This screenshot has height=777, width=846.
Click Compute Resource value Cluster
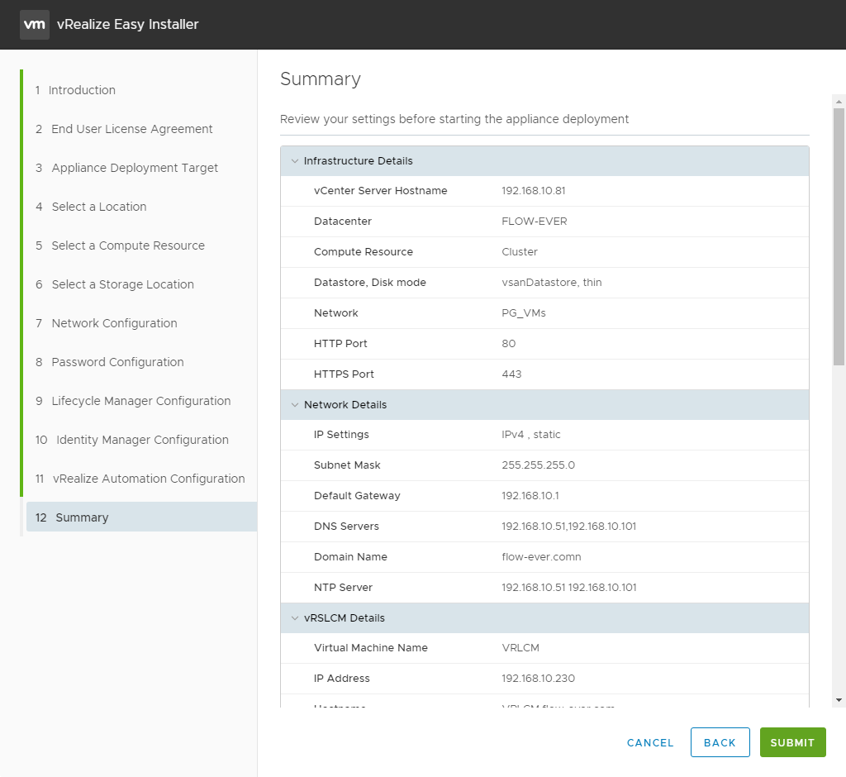click(520, 252)
